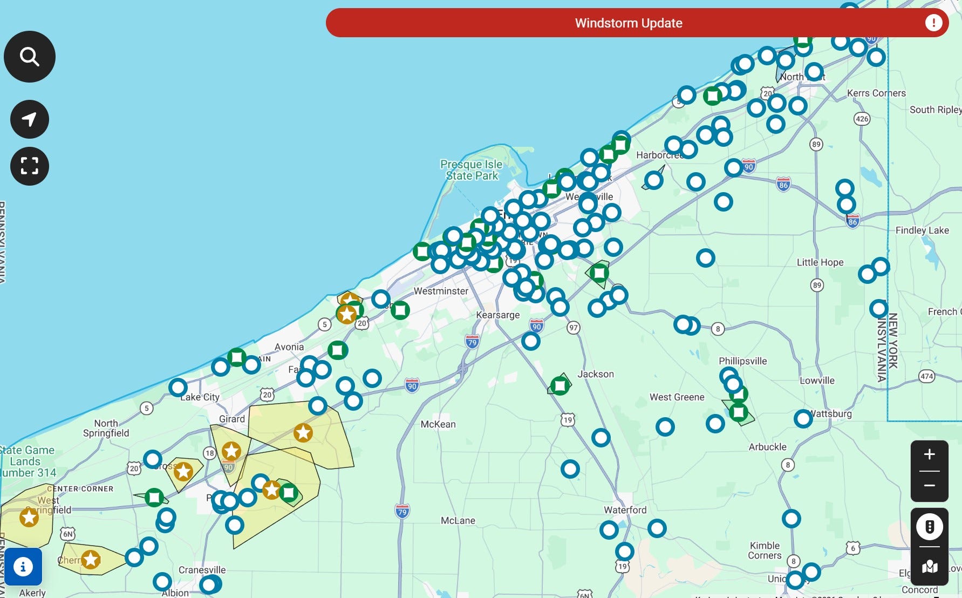Select blue circle marker near North Springfield
Image resolution: width=962 pixels, height=598 pixels.
153,460
